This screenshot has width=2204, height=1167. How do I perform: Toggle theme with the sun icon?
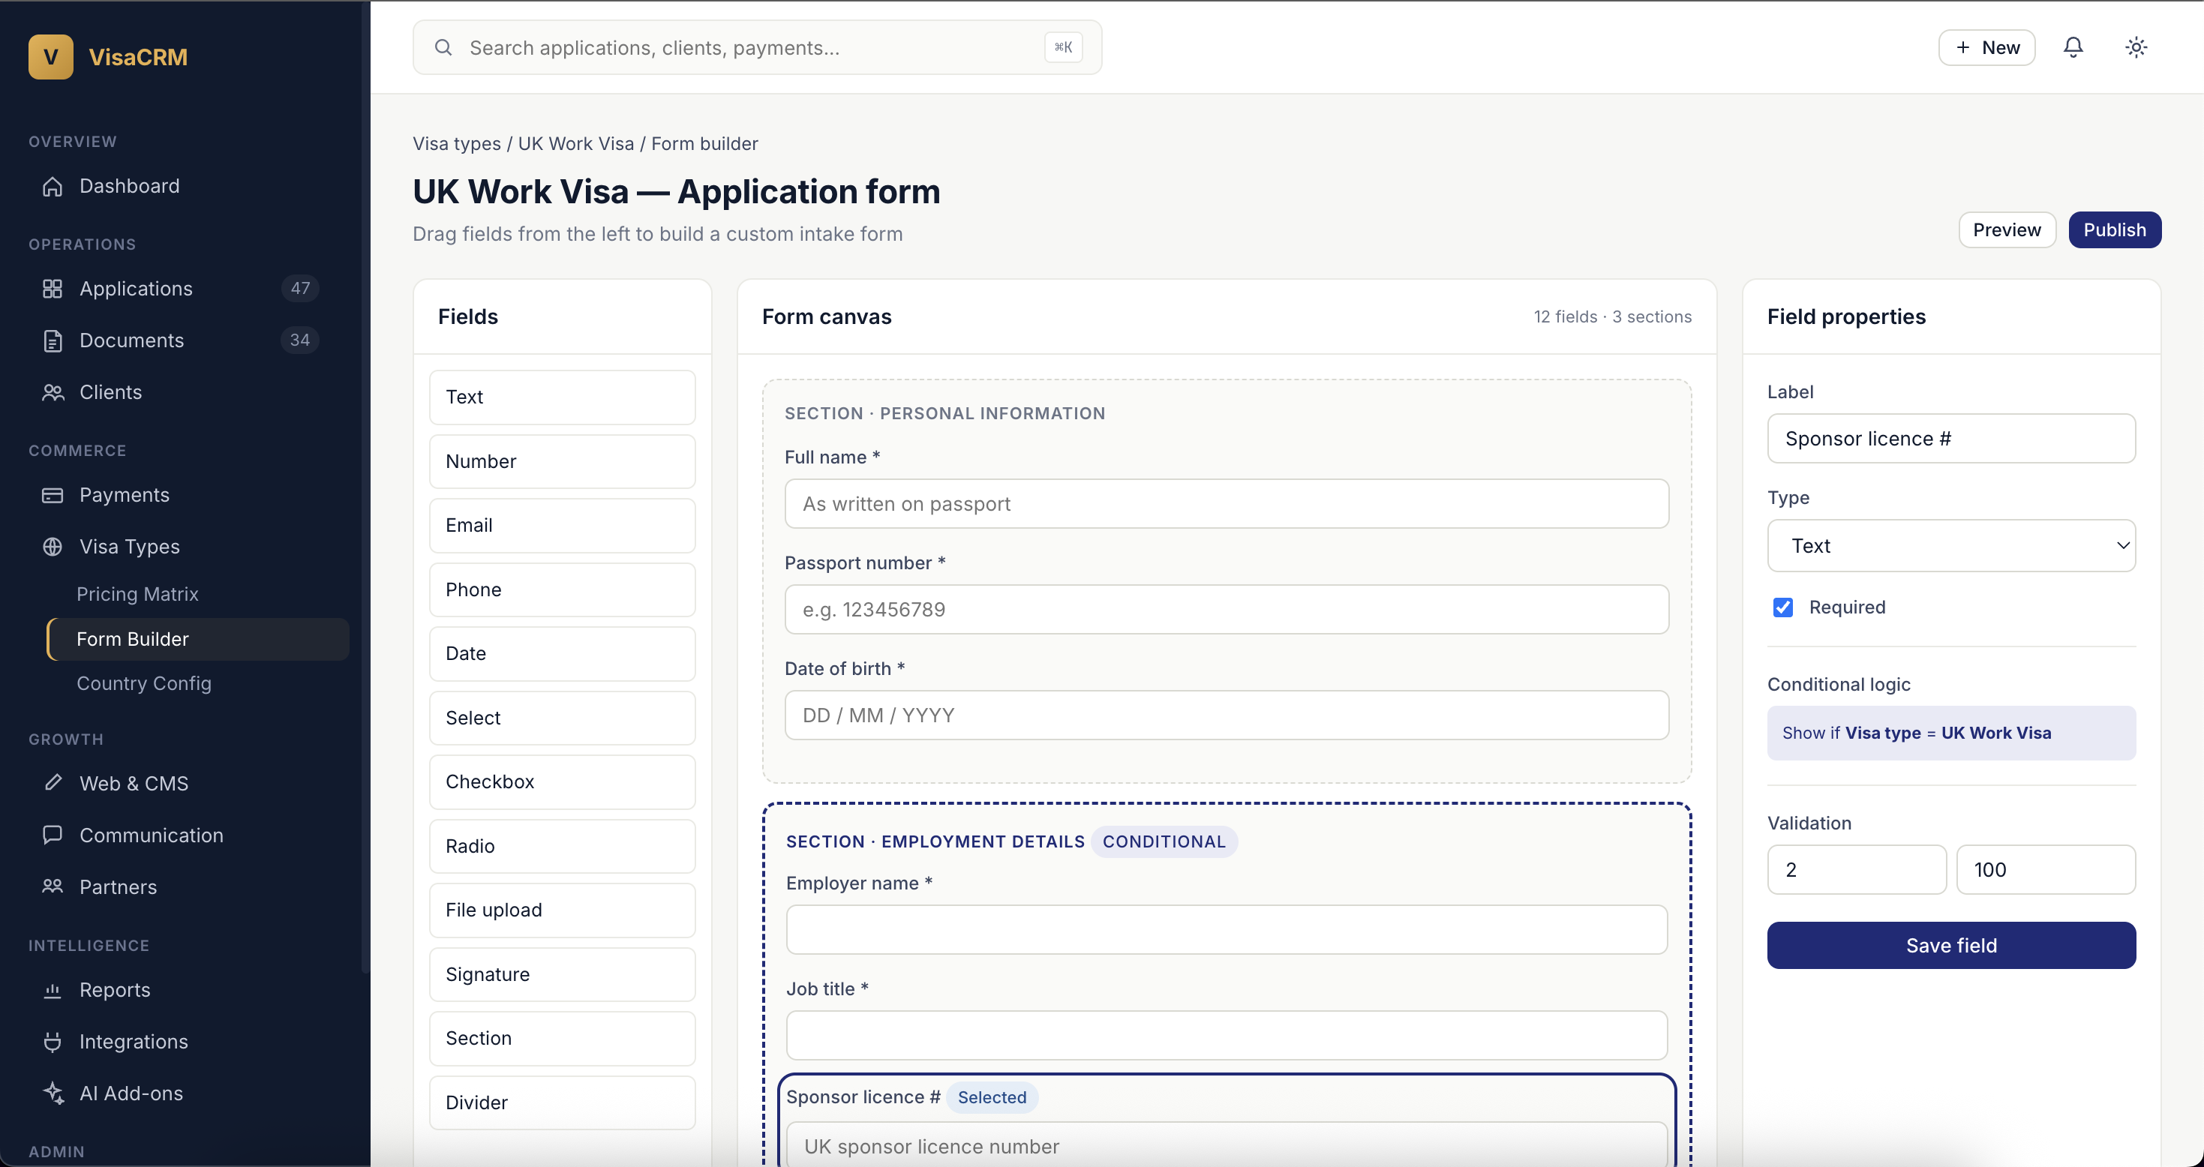tap(2136, 47)
